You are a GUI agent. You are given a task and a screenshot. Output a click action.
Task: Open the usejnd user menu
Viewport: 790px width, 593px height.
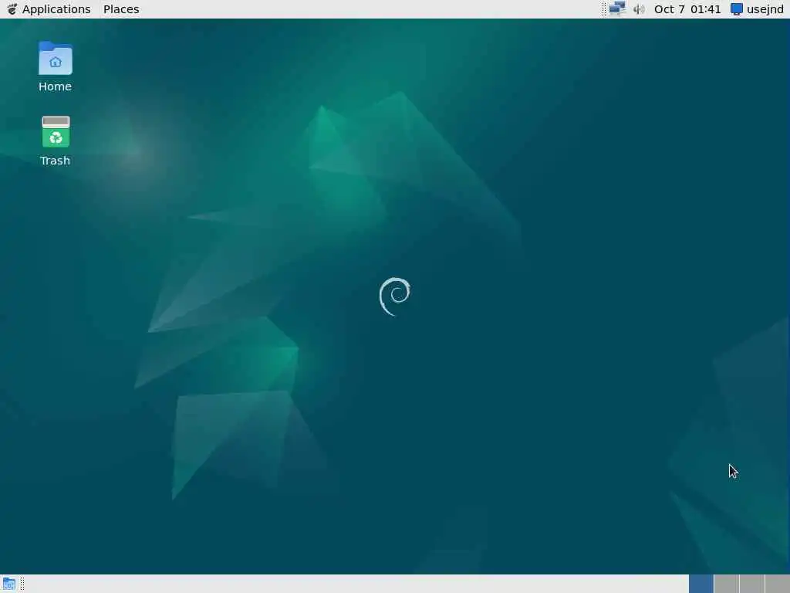758,9
